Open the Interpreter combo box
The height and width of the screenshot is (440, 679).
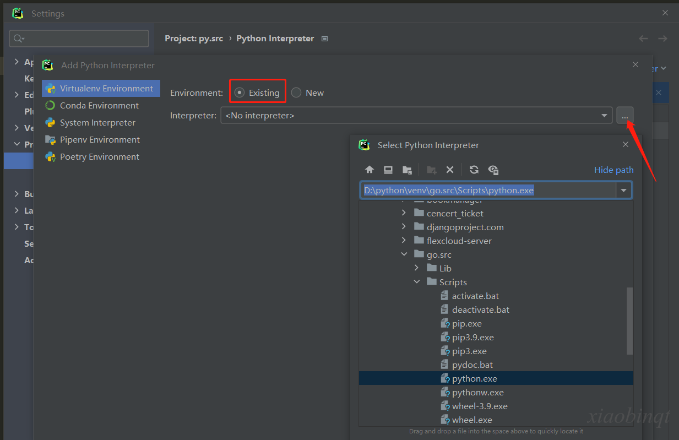[x=416, y=116]
